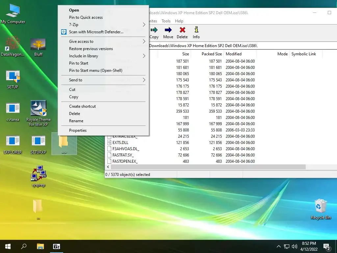Select the Royale Theme for Win XP icon
The height and width of the screenshot is (253, 337).
pyautogui.click(x=38, y=113)
